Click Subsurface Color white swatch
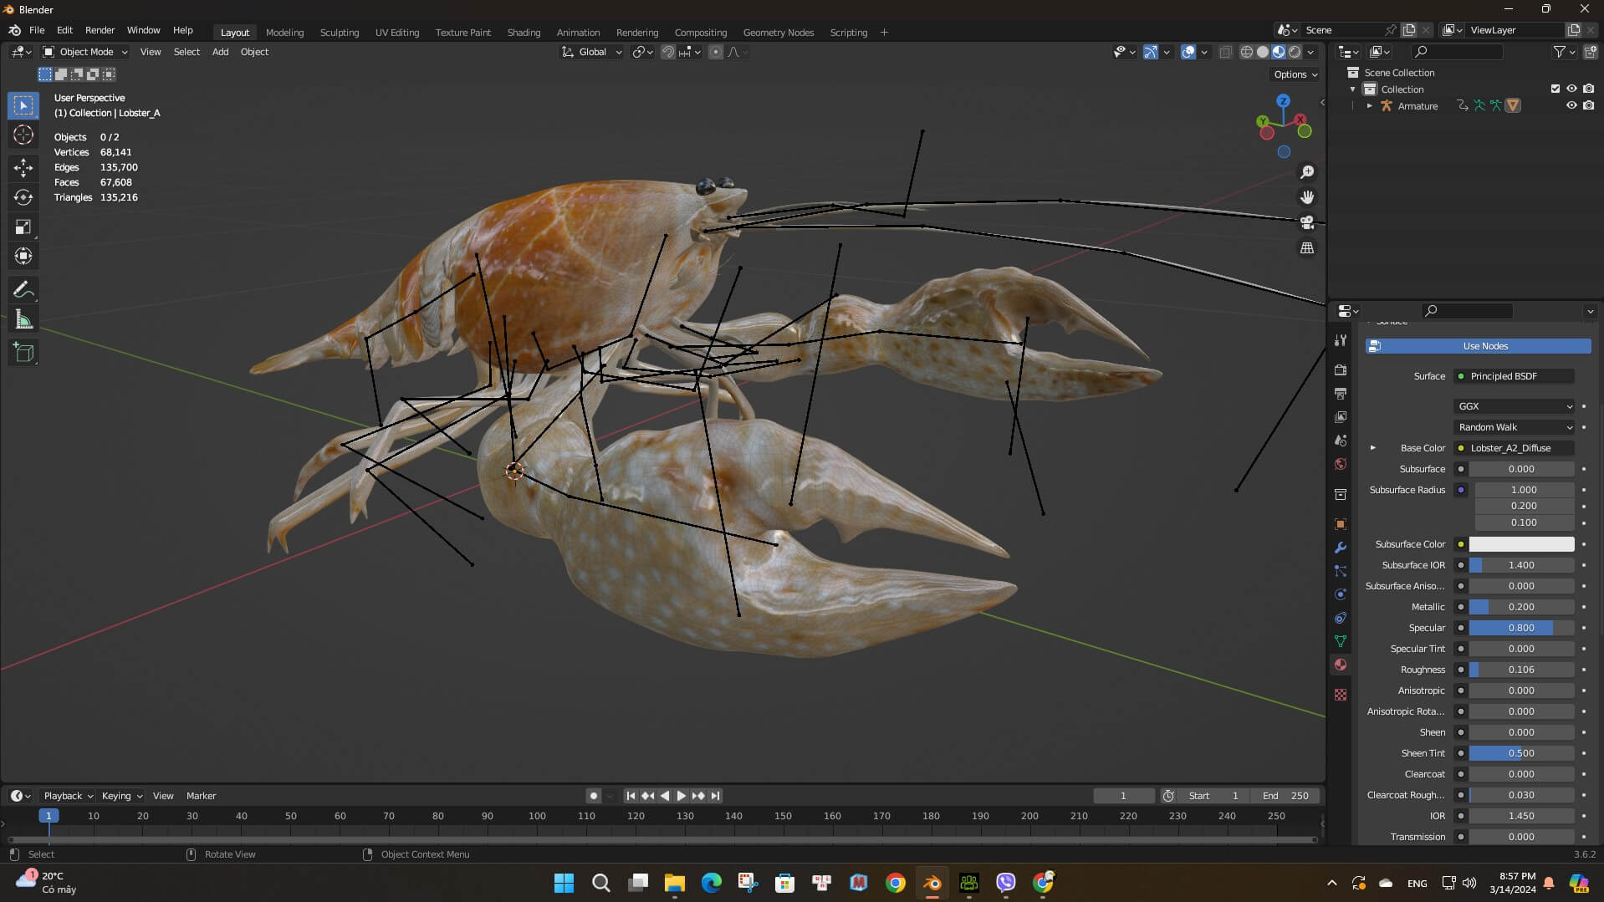 pos(1521,544)
